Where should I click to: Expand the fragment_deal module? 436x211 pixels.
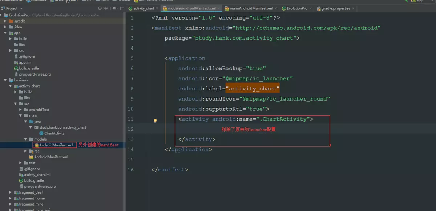pyautogui.click(x=10, y=192)
